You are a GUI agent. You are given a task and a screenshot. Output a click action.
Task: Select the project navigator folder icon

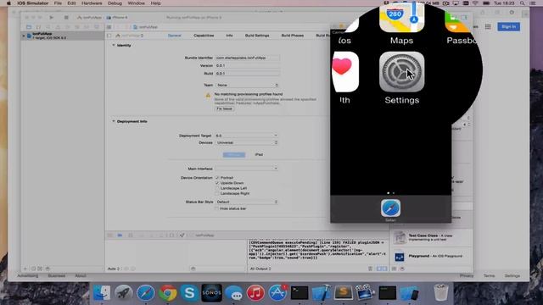point(29,26)
